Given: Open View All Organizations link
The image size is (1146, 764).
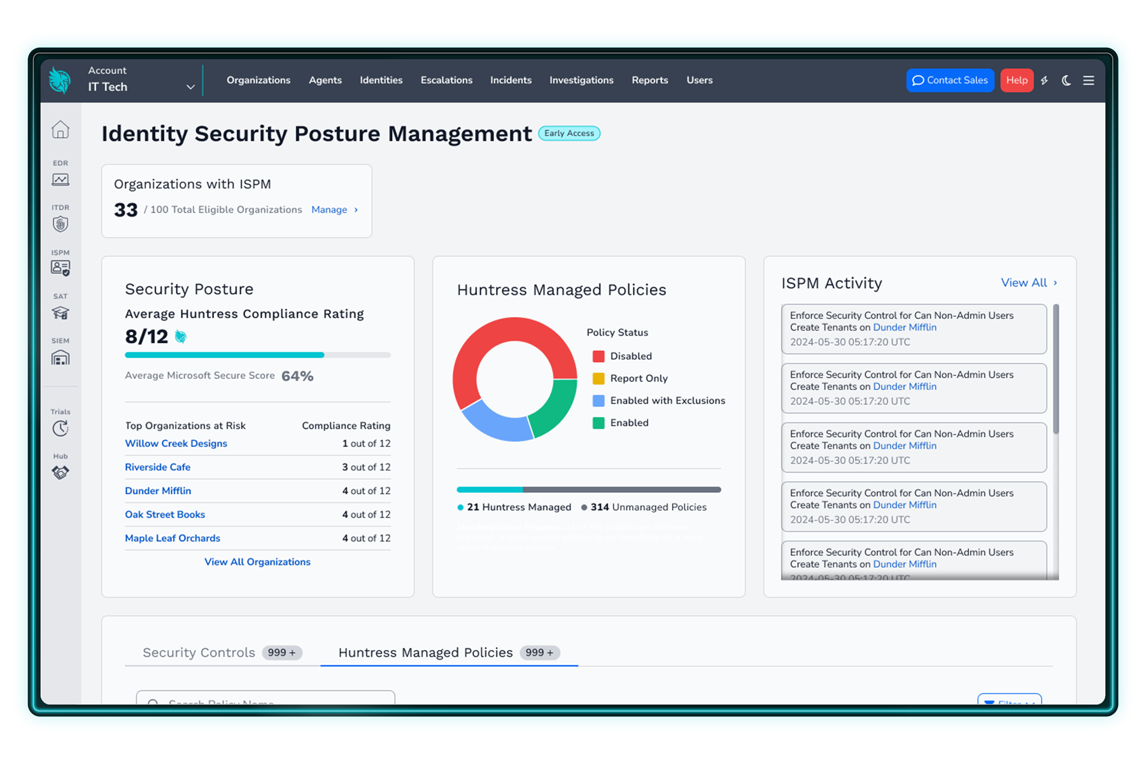Looking at the screenshot, I should click(257, 562).
